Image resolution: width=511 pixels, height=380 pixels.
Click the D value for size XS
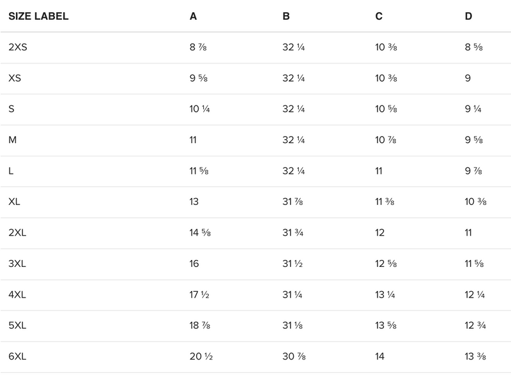pyautogui.click(x=468, y=78)
